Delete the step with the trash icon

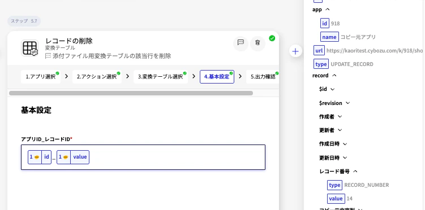pyautogui.click(x=257, y=43)
